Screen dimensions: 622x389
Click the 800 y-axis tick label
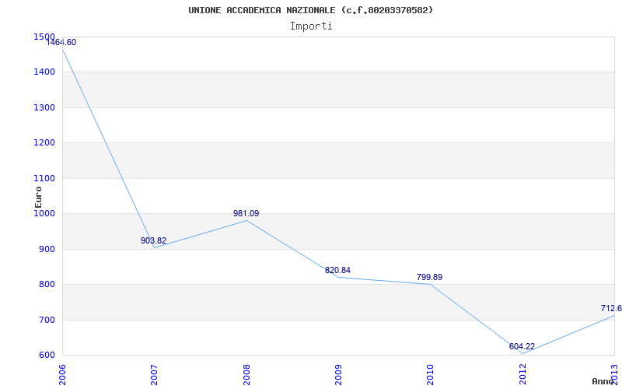click(x=47, y=285)
